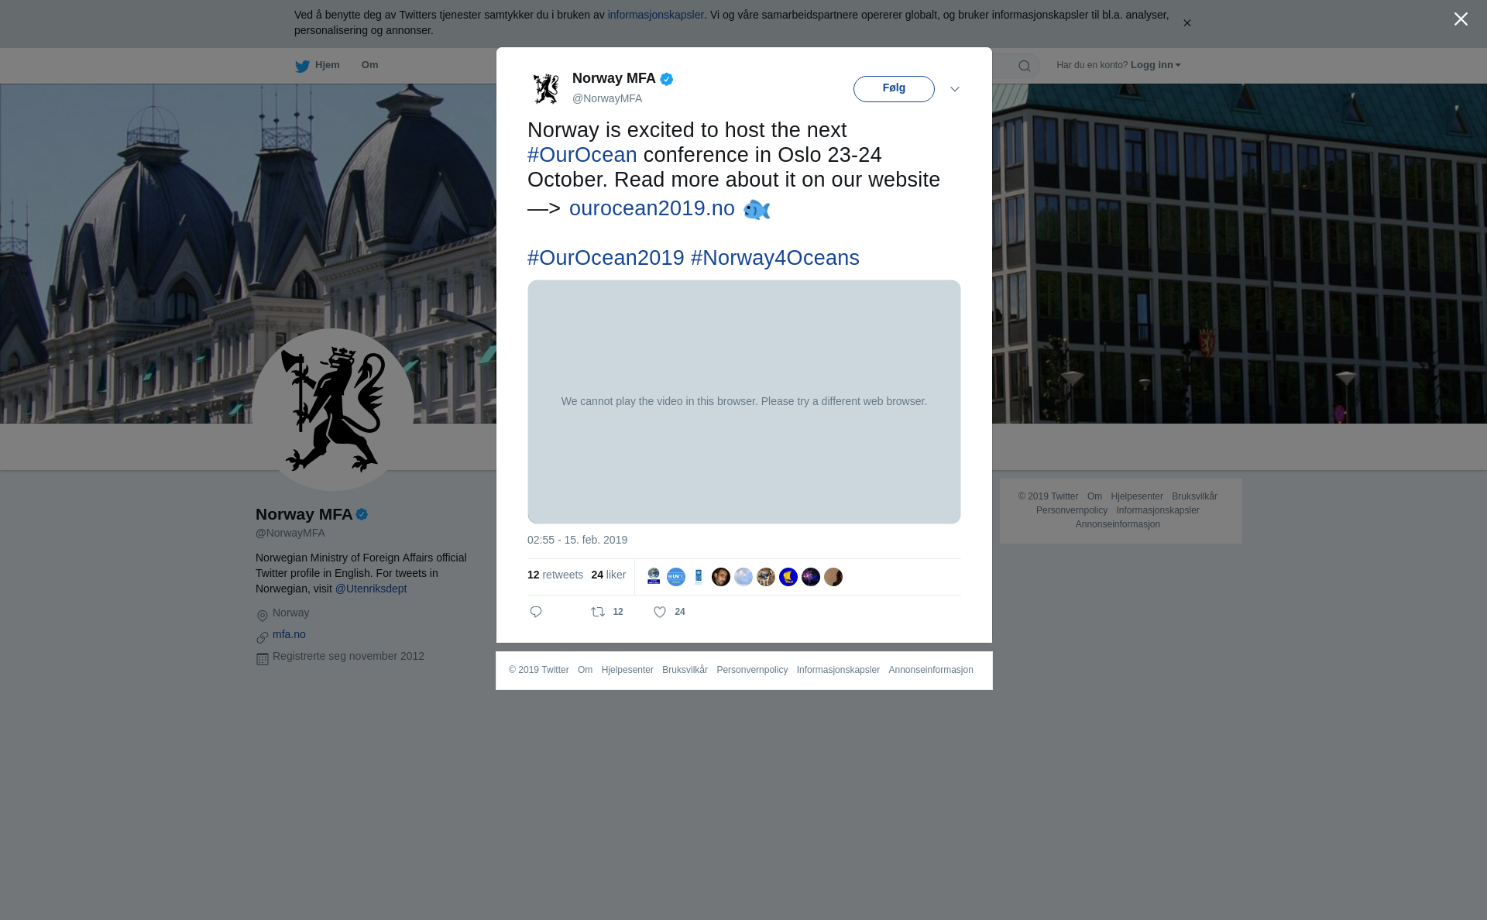The width and height of the screenshot is (1487, 920).
Task: Click the mfa.no website link
Action: coord(289,634)
